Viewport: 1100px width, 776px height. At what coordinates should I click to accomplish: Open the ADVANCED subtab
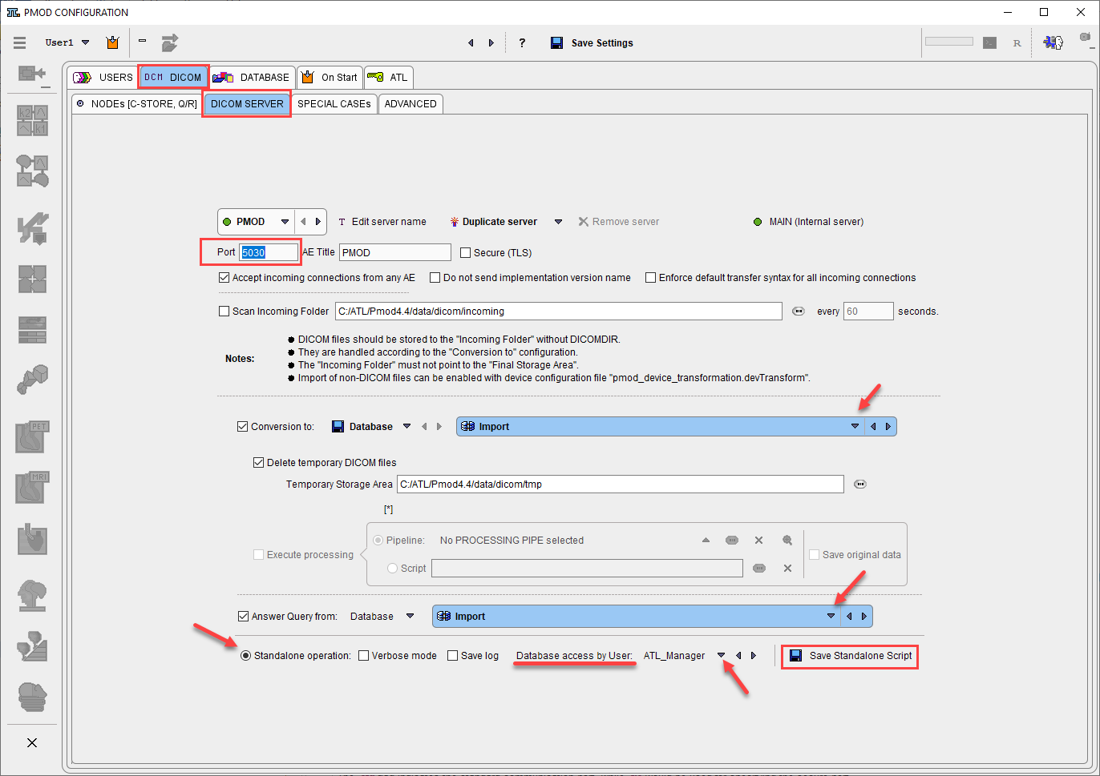(x=410, y=104)
